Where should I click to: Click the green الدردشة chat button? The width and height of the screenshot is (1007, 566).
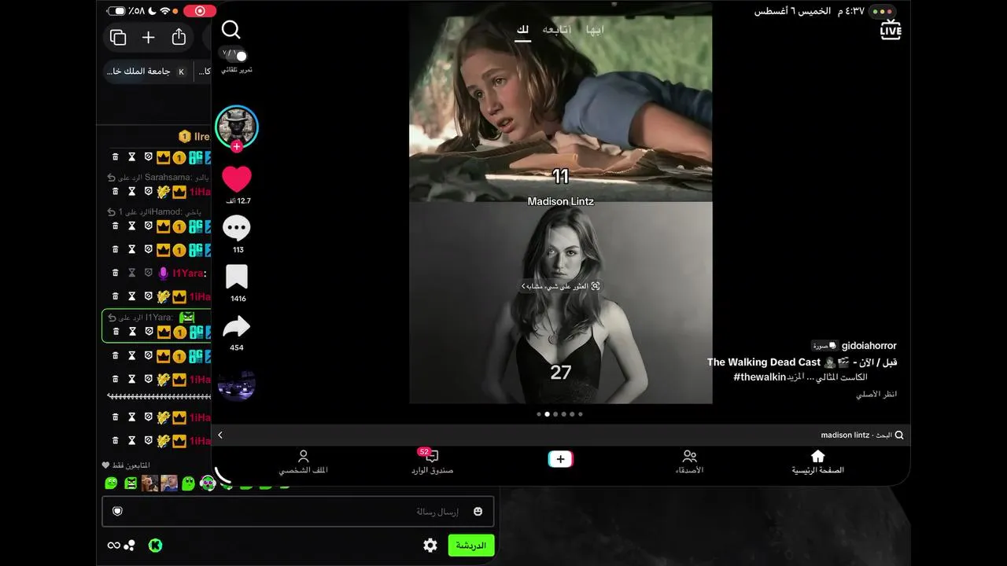tap(470, 545)
